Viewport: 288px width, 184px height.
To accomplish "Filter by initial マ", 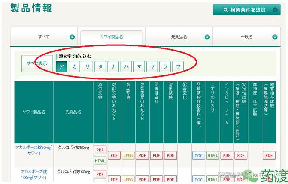I will [139, 66].
